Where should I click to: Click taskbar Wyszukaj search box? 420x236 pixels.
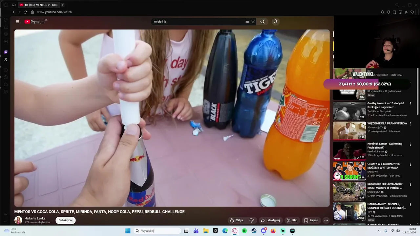pyautogui.click(x=157, y=231)
